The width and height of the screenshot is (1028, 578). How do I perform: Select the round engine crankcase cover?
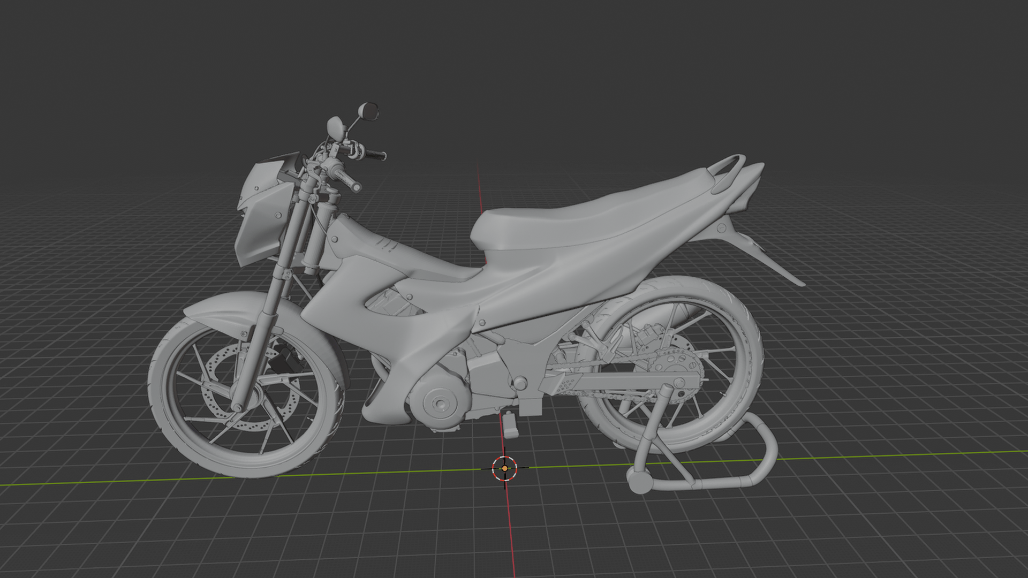click(x=441, y=404)
